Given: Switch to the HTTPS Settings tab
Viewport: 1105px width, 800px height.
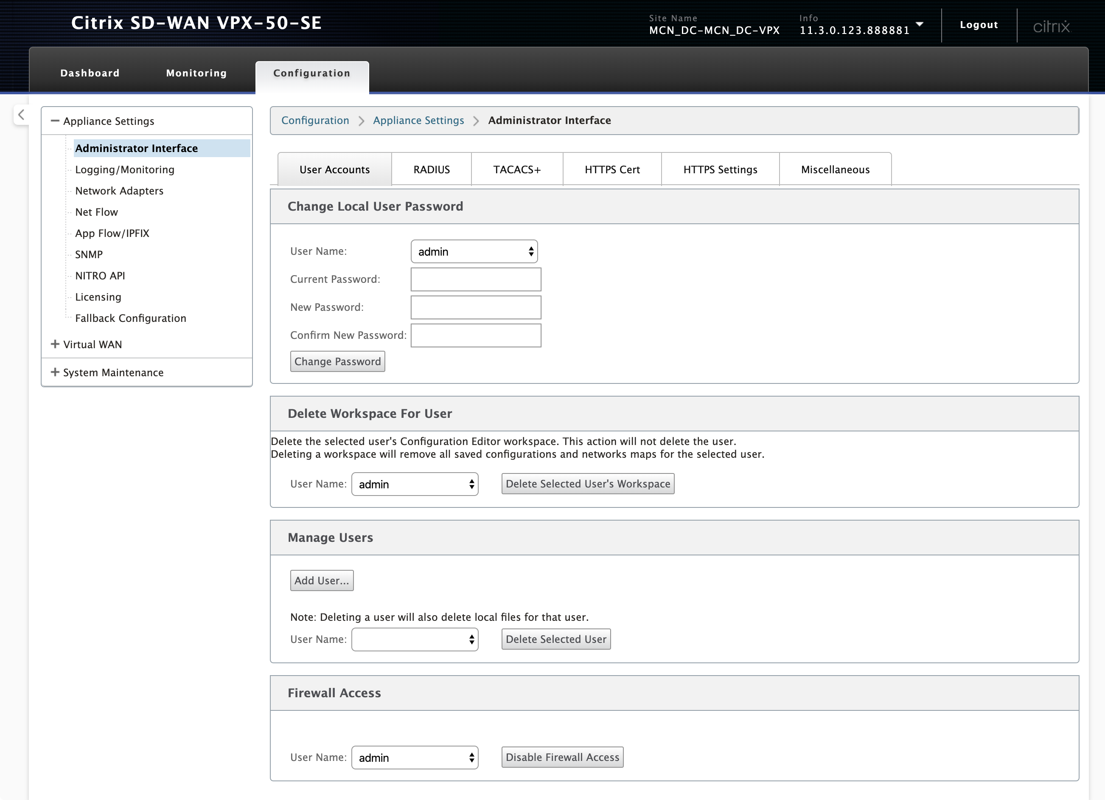Looking at the screenshot, I should click(x=720, y=169).
